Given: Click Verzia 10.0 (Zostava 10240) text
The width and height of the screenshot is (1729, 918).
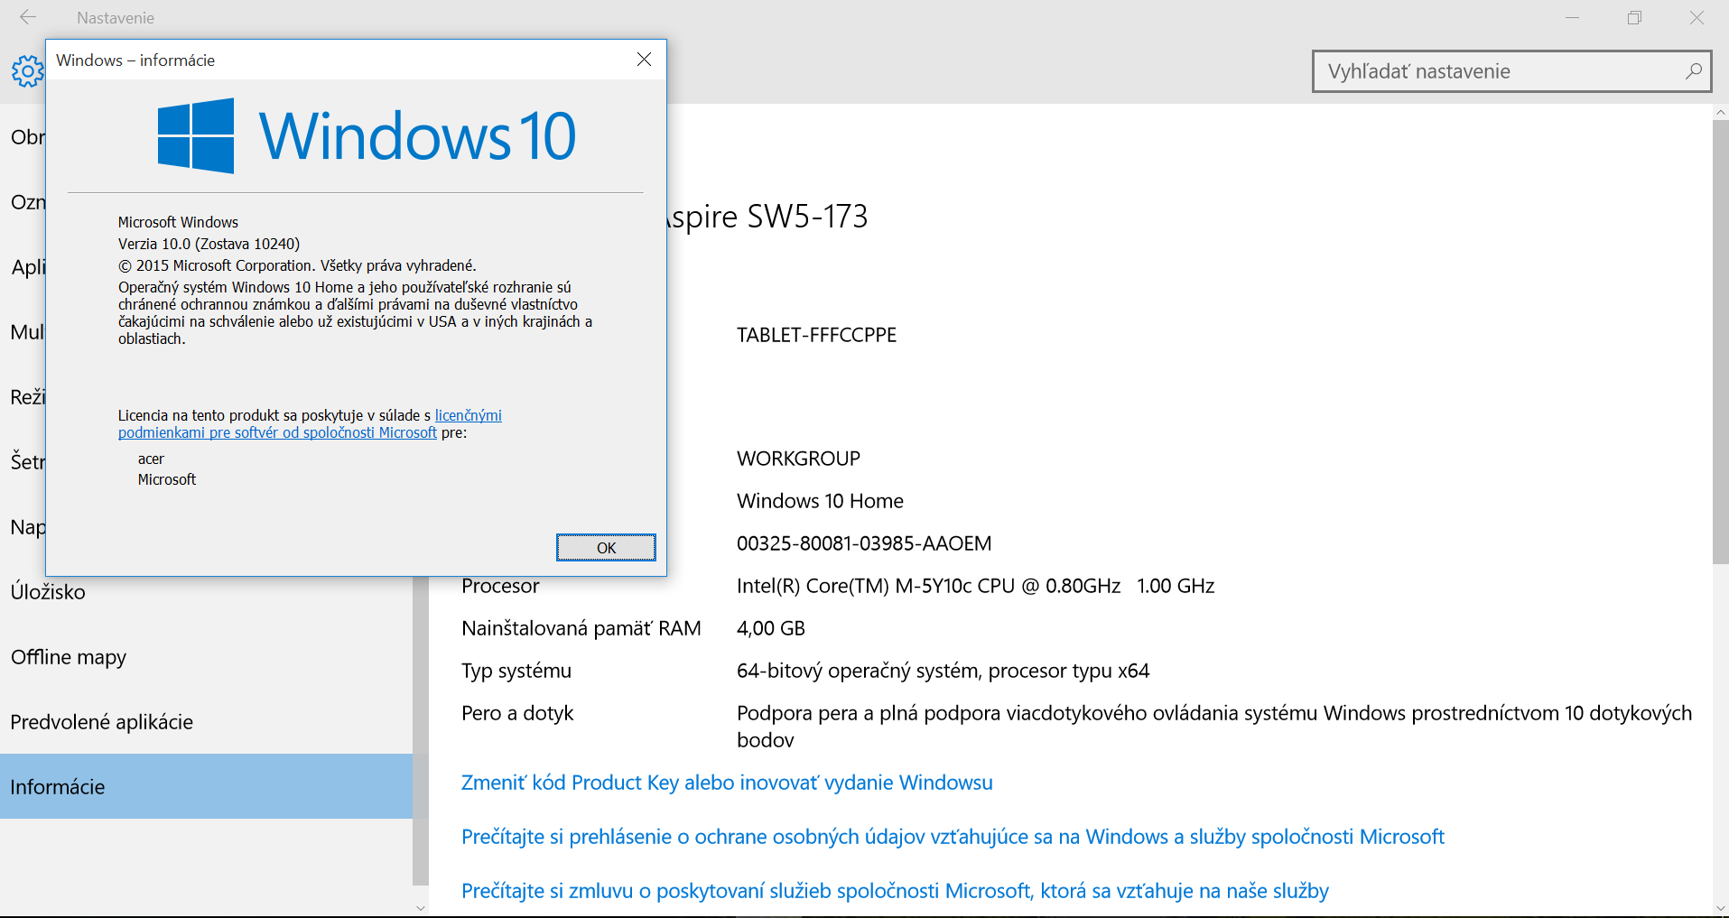Looking at the screenshot, I should [209, 244].
